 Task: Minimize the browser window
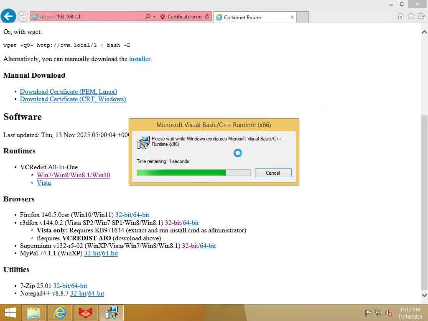tap(391, 4)
